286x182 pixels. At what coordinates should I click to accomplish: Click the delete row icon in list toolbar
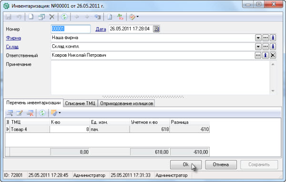[30, 113]
